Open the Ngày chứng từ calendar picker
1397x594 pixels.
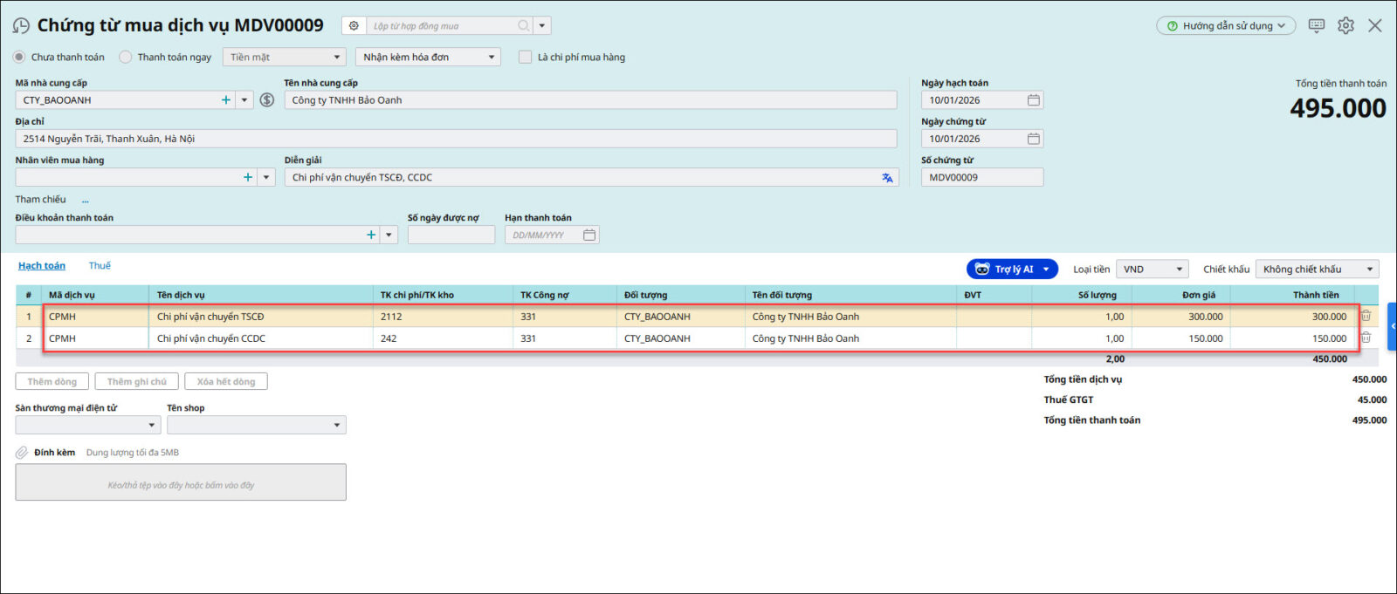(1033, 139)
